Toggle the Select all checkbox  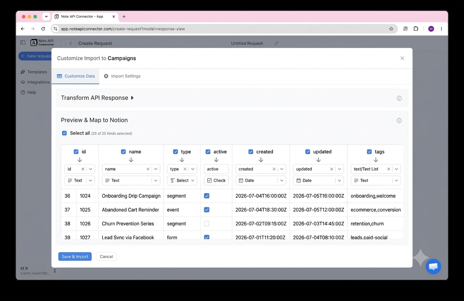[x=64, y=133]
